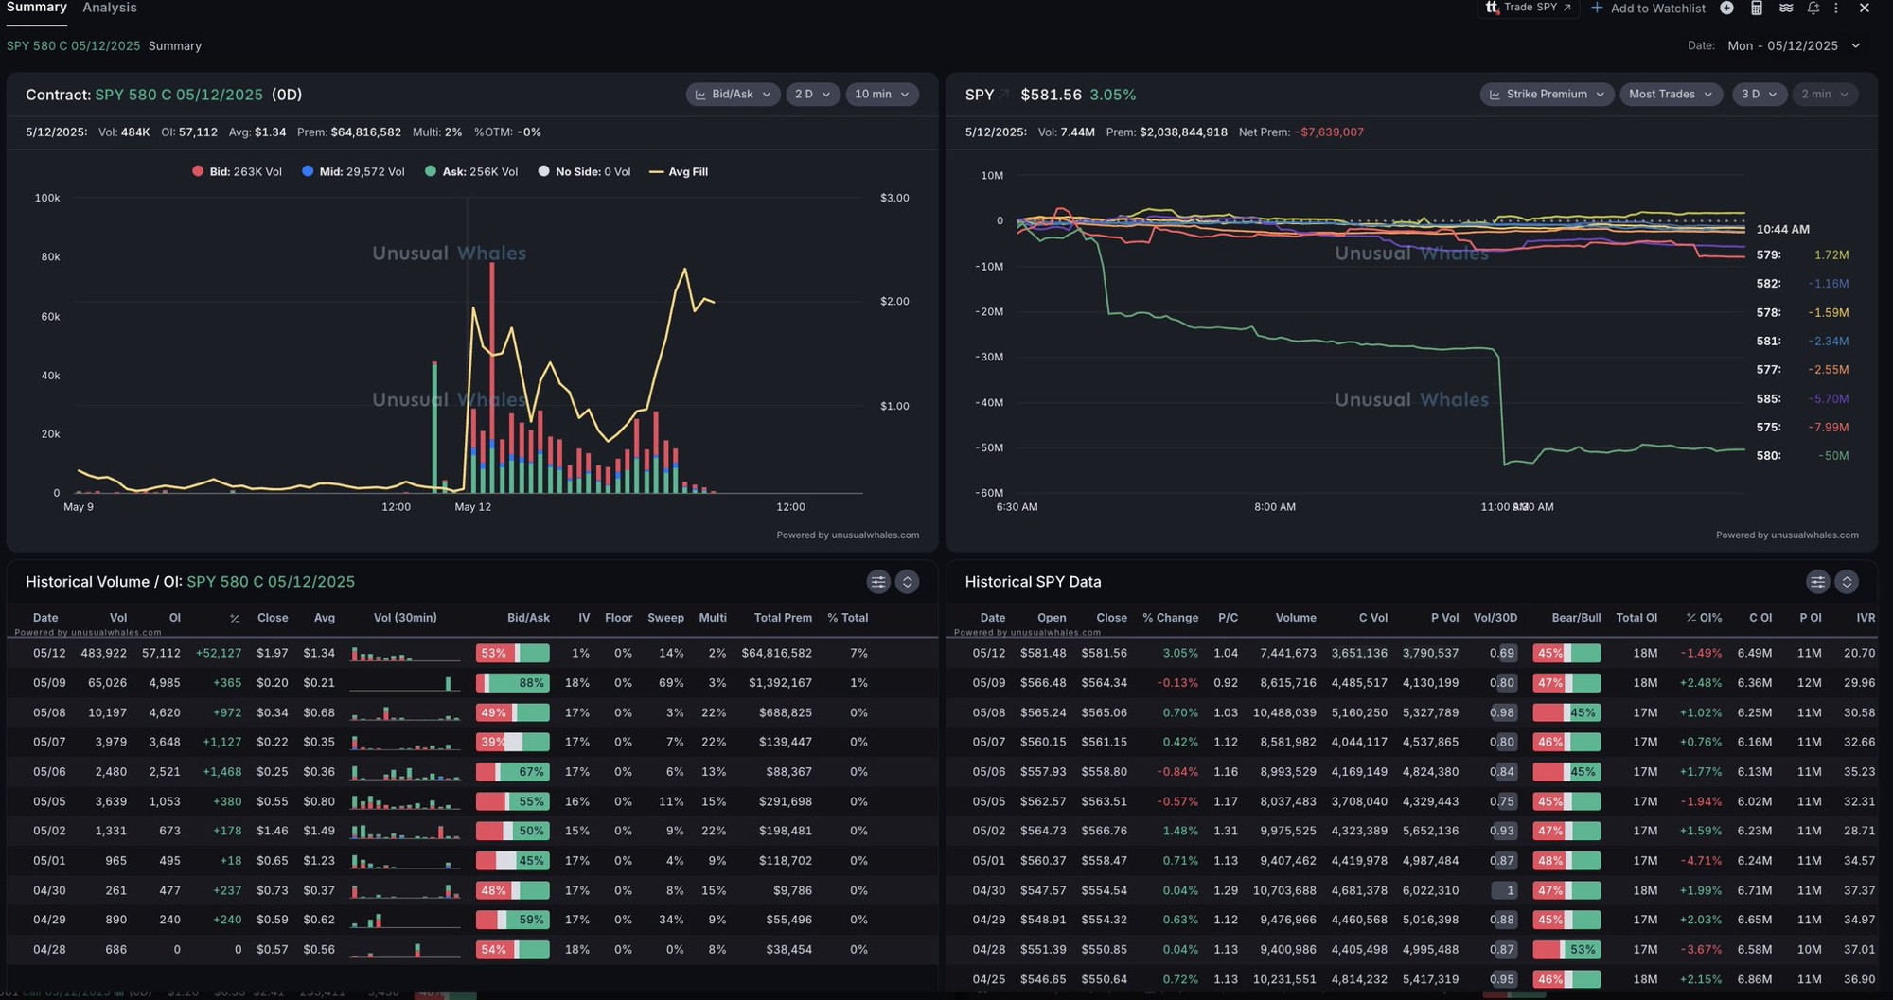Click the wave flow icon in top toolbar
The image size is (1893, 1000).
(x=1785, y=8)
